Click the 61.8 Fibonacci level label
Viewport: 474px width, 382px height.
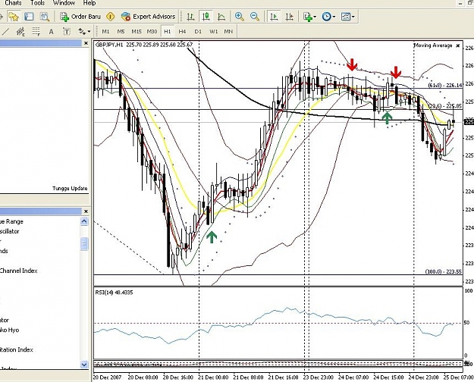coord(444,85)
